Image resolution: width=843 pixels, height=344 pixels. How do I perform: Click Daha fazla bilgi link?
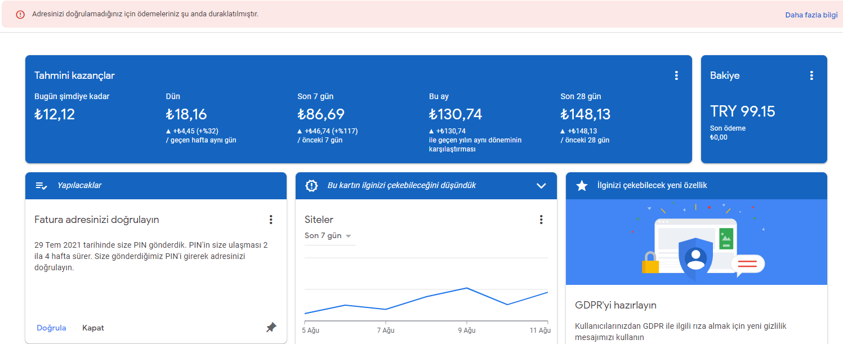coord(811,15)
